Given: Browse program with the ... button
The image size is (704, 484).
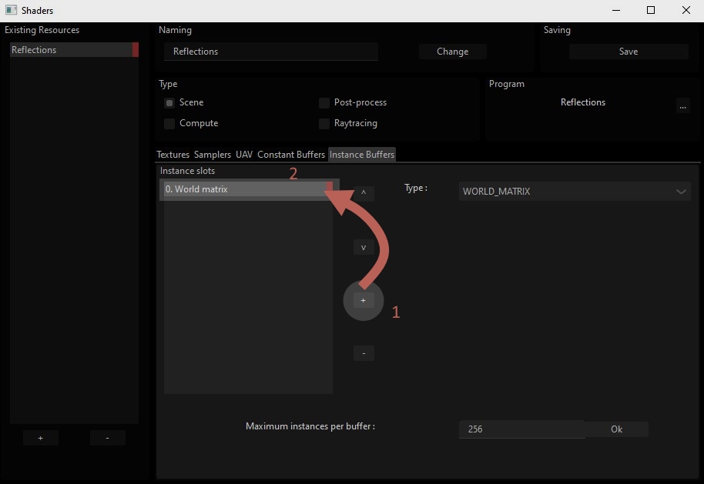Looking at the screenshot, I should 683,106.
